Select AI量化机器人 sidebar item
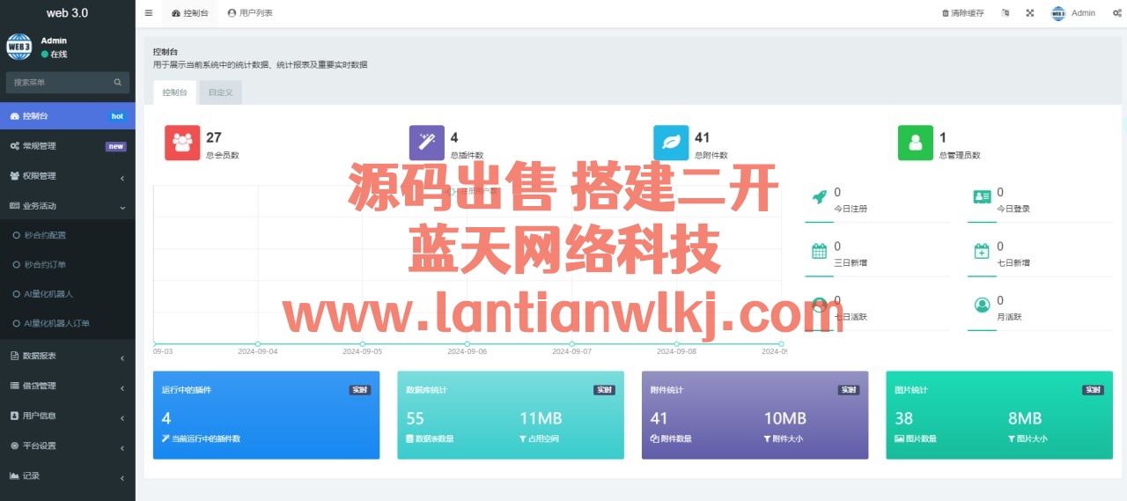 pyautogui.click(x=49, y=294)
